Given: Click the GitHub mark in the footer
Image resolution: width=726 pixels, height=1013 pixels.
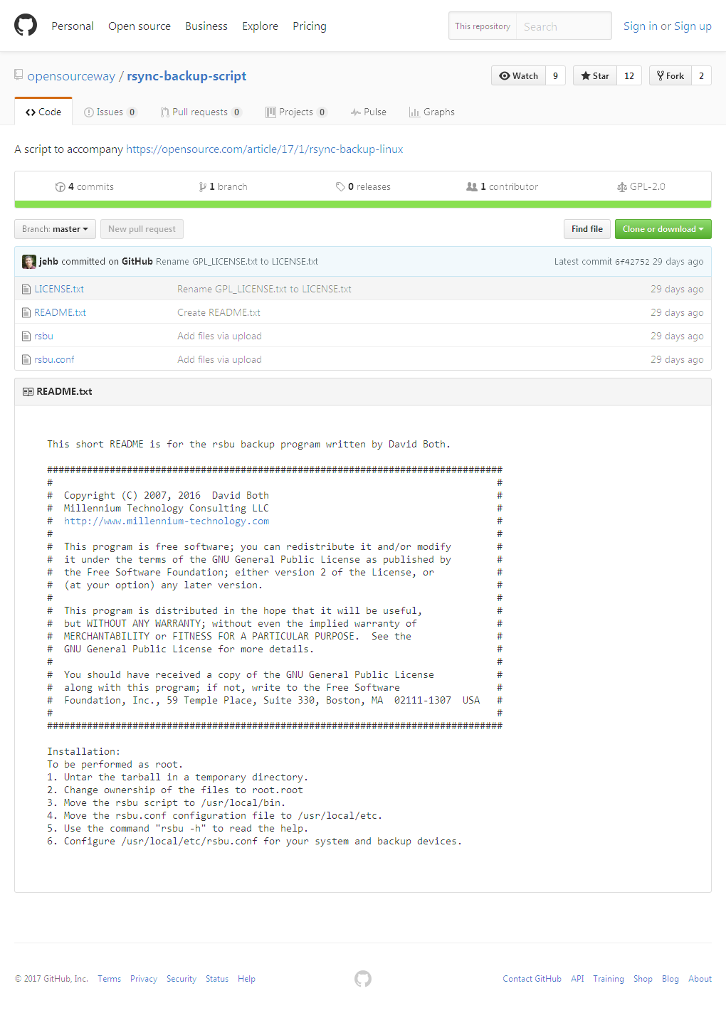Looking at the screenshot, I should [x=363, y=979].
